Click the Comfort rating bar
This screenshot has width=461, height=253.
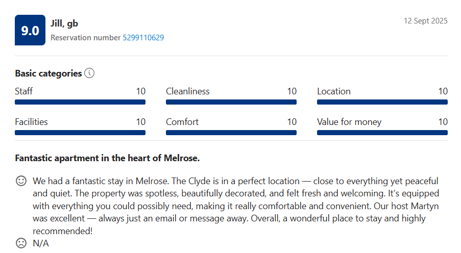pyautogui.click(x=231, y=133)
